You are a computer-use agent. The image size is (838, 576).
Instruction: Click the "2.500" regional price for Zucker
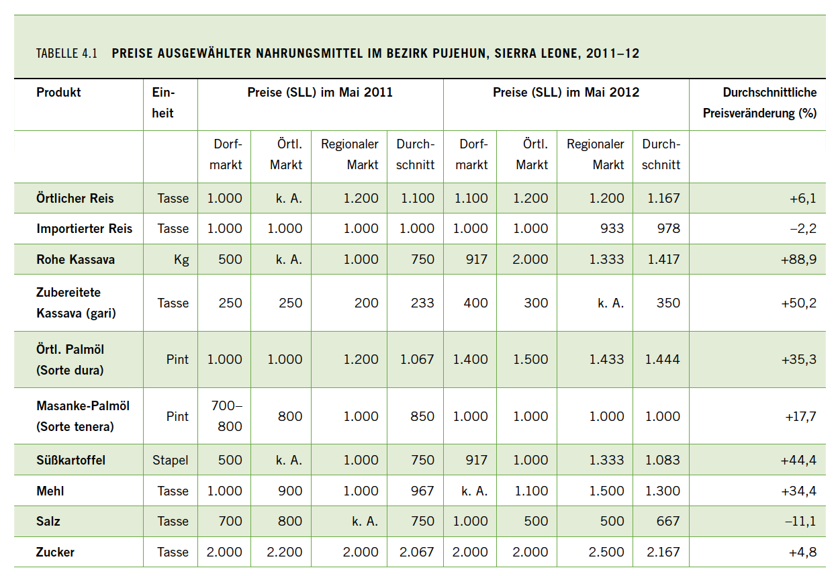tap(606, 552)
